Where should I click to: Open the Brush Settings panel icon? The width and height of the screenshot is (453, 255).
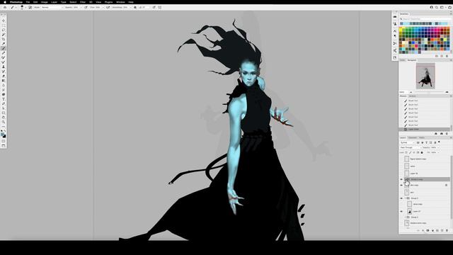[30, 7]
